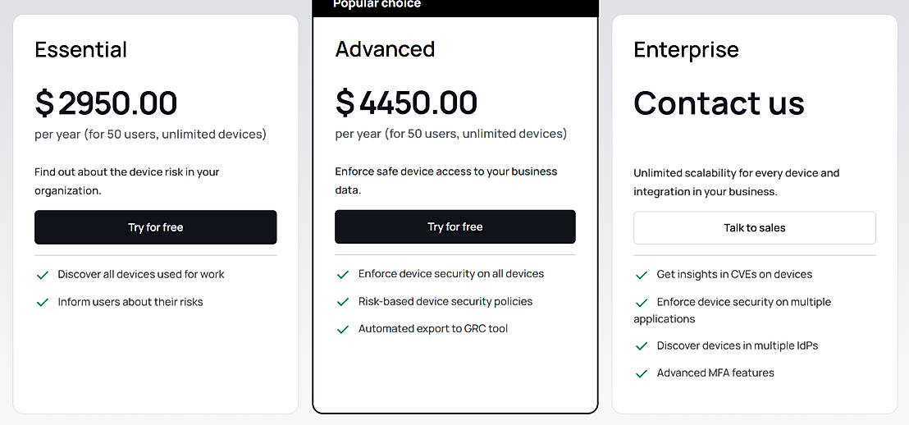Click the Contact us heading

click(719, 103)
